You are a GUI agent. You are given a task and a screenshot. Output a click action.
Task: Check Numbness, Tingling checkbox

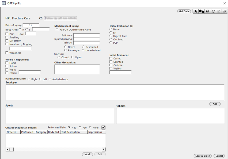click(7, 44)
